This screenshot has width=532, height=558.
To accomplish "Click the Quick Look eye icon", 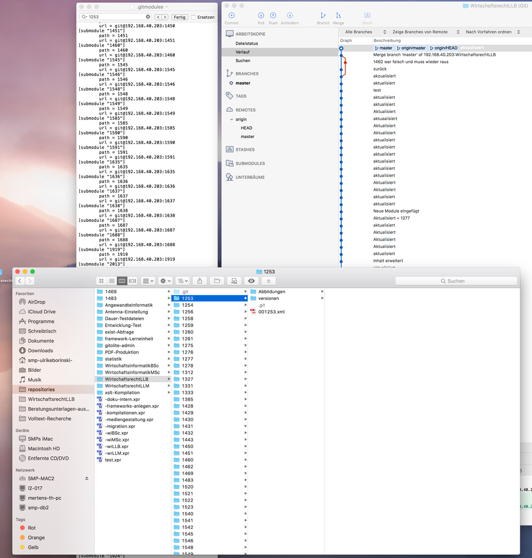I will point(251,281).
